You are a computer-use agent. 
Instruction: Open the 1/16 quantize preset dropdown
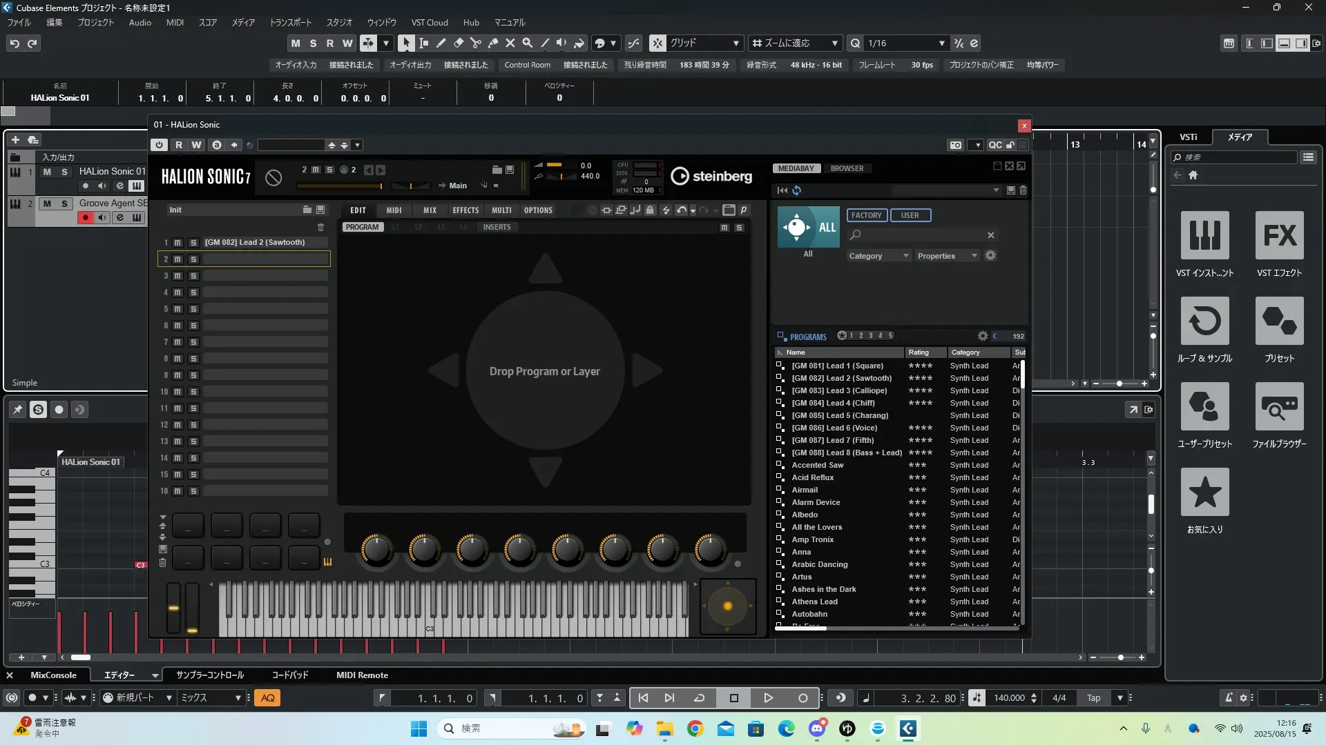click(x=941, y=43)
